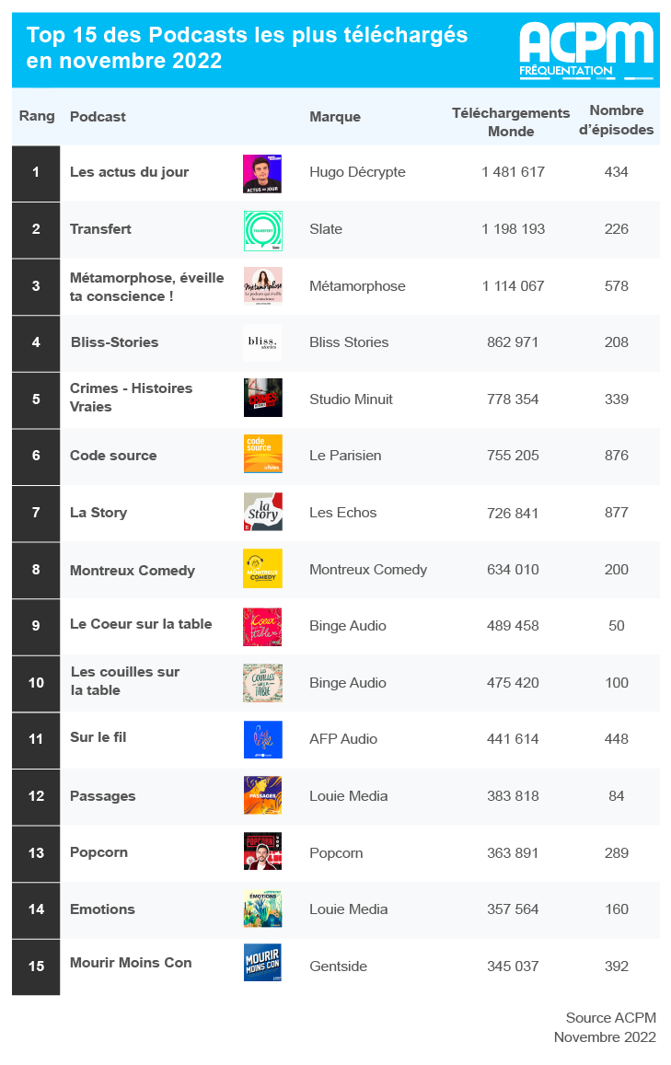671x1065 pixels.
Task: Select the Le Coeur sur la table cover
Action: [x=263, y=626]
